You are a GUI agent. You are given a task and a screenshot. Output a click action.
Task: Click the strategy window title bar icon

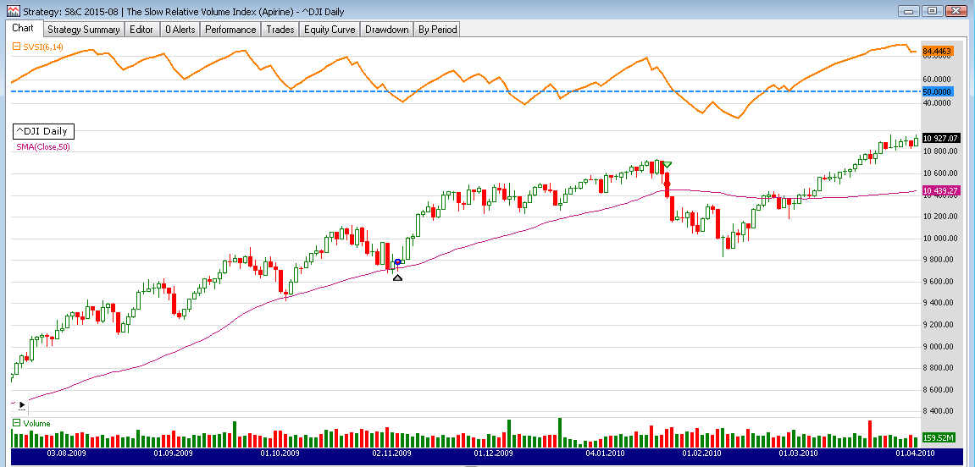(x=8, y=10)
